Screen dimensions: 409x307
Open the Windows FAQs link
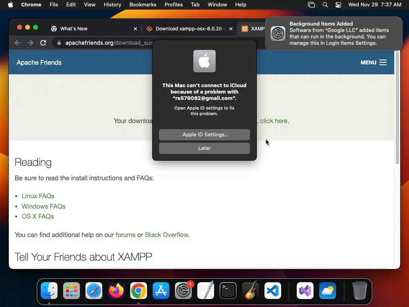pos(44,207)
